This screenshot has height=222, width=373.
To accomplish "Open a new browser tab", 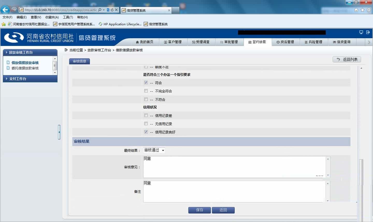I will pos(176,10).
